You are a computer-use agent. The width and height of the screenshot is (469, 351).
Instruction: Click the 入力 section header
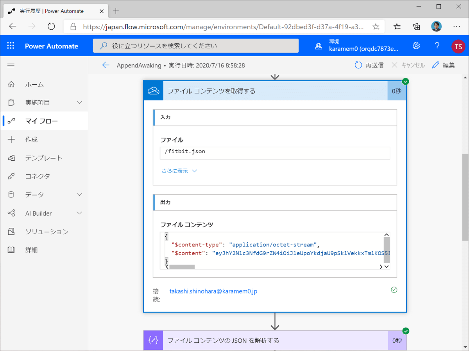point(276,117)
